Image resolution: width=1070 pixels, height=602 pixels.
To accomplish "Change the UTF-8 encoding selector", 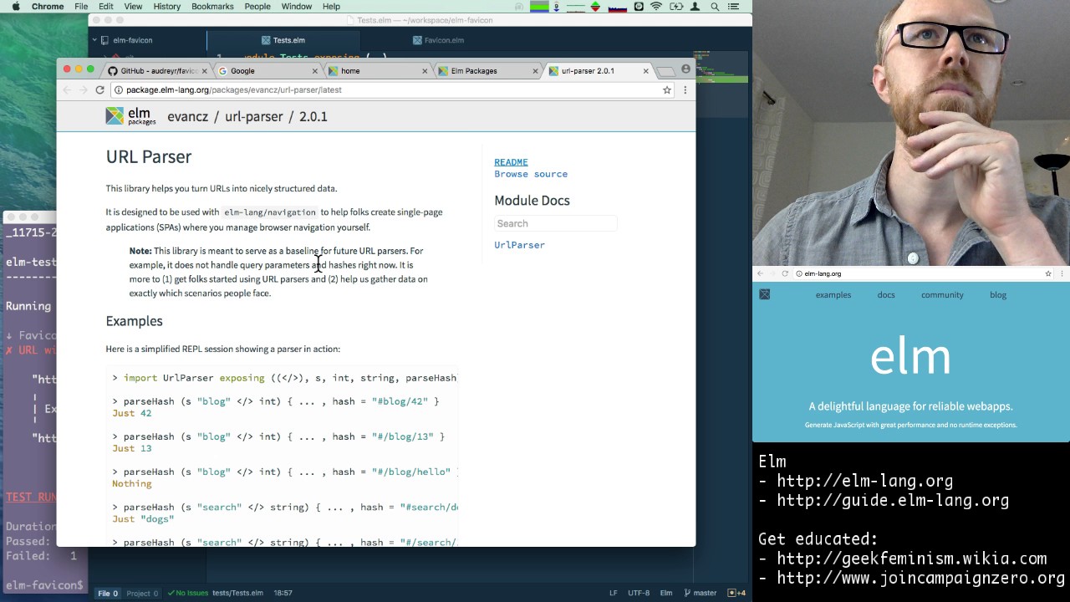I will pyautogui.click(x=639, y=593).
